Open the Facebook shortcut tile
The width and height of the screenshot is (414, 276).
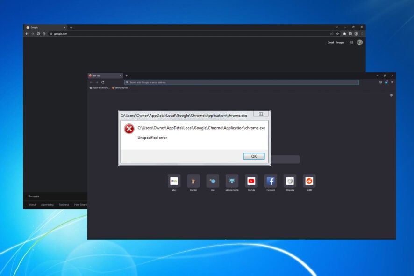click(271, 181)
